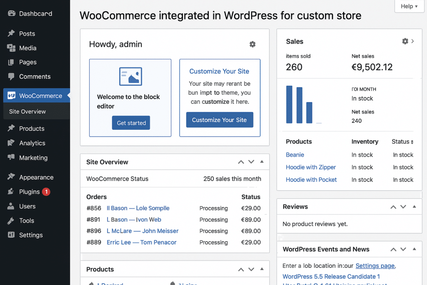The height and width of the screenshot is (285, 427).
Task: Click the WooCommerce logo icon
Action: (x=11, y=96)
